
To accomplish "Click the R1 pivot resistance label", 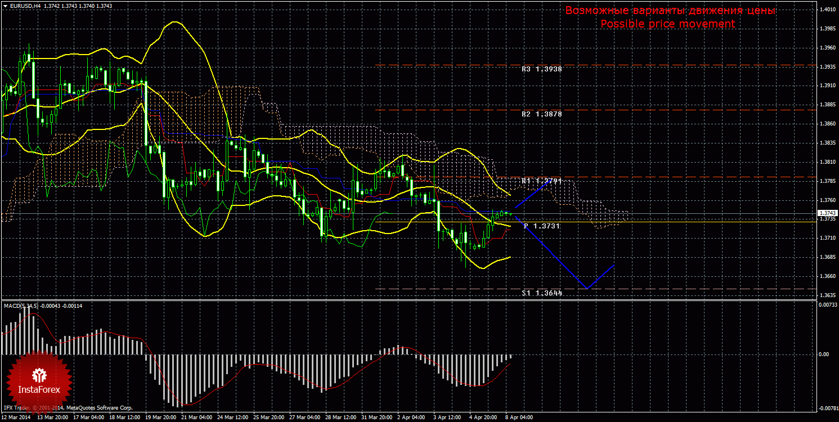I will [541, 181].
